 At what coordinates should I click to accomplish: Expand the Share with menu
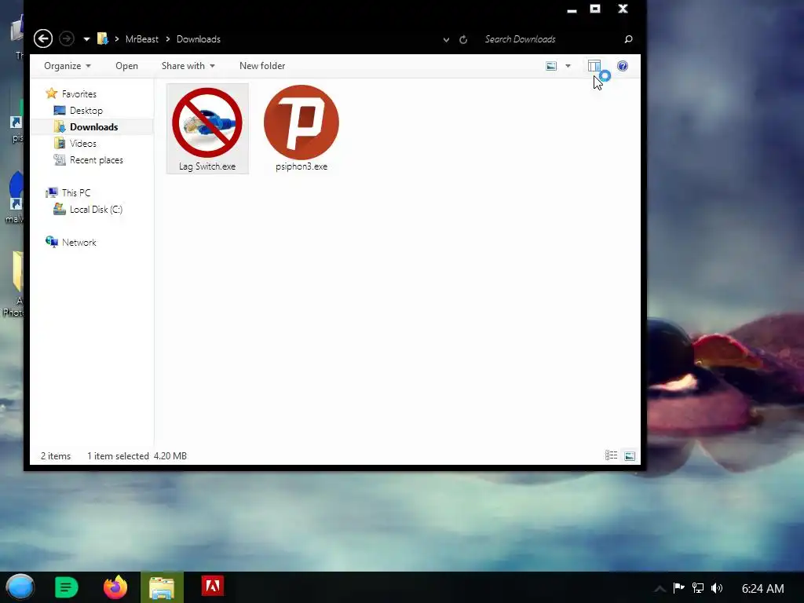[188, 66]
